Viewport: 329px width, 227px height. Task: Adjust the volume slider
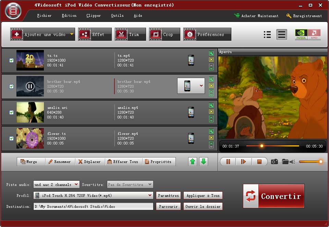(x=311, y=162)
